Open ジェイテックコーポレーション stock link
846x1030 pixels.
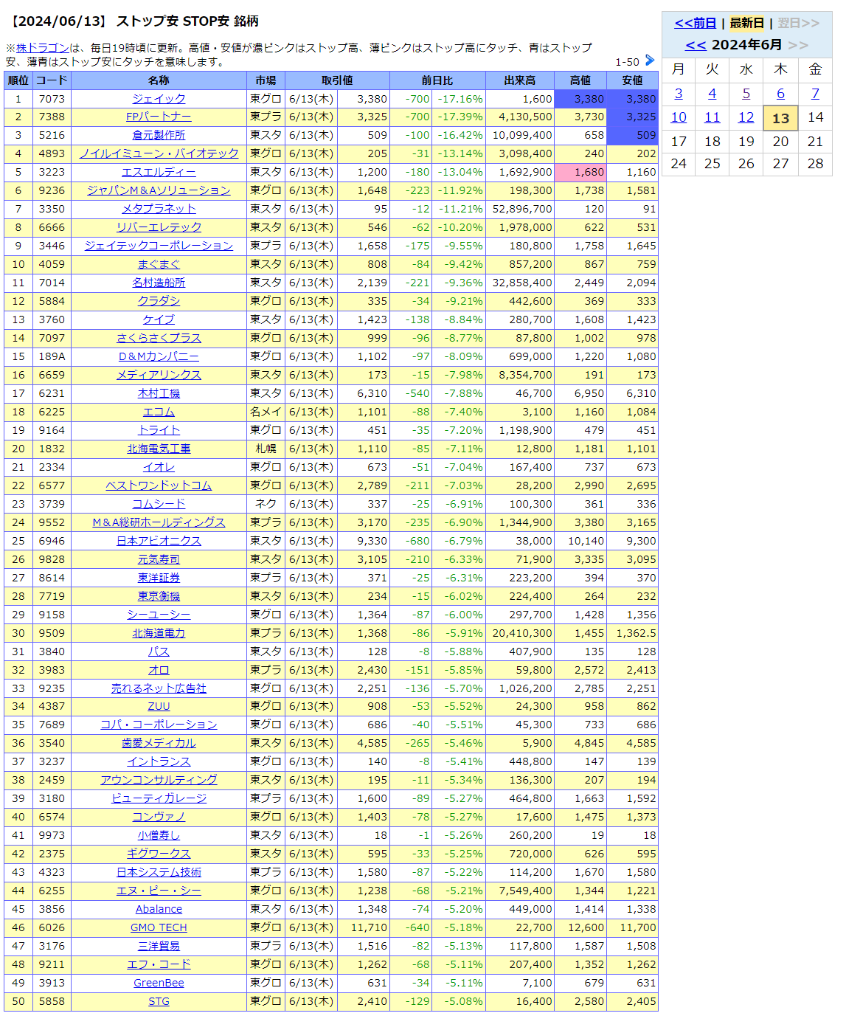(159, 246)
